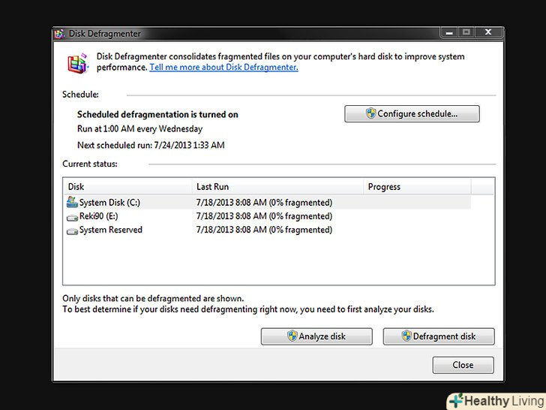Screen dimensions: 546x410
Task: Open Tell me more about Disk Defragmenter link
Action: tap(224, 68)
